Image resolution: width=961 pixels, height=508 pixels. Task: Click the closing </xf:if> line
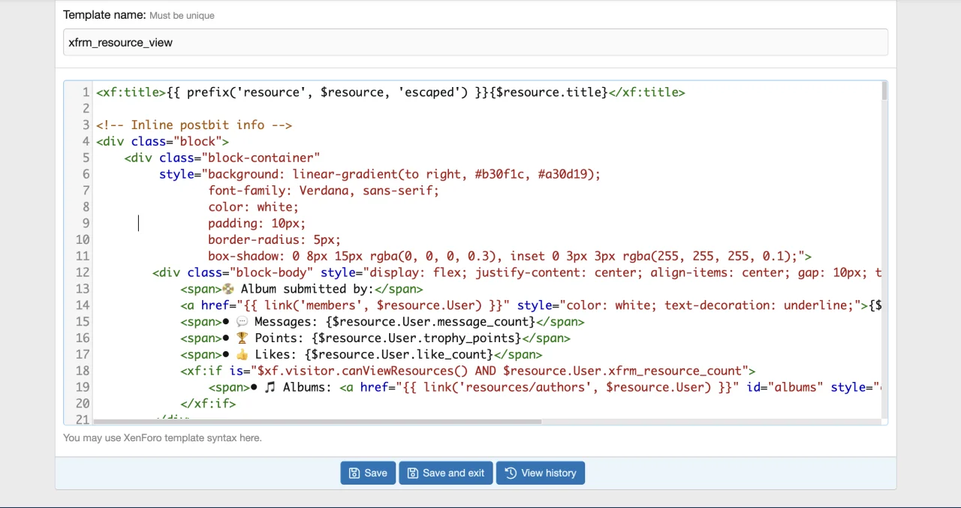click(208, 404)
